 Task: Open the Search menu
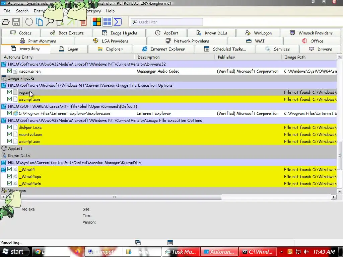tap(22, 11)
